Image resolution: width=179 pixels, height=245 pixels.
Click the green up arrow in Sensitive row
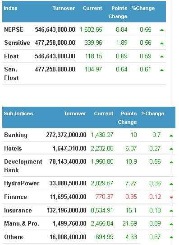(162, 43)
